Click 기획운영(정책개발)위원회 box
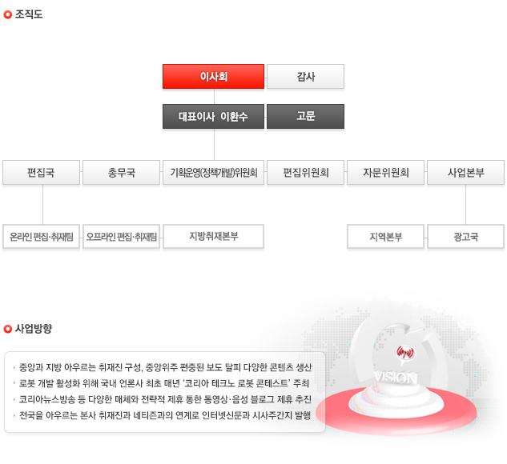 click(213, 173)
